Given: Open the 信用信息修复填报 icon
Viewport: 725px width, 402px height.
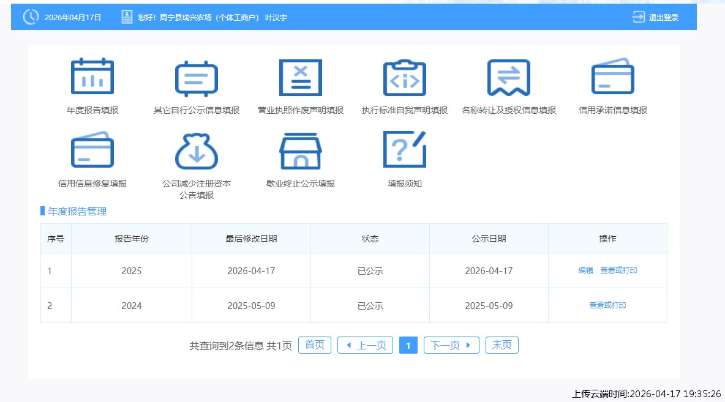Looking at the screenshot, I should (93, 150).
